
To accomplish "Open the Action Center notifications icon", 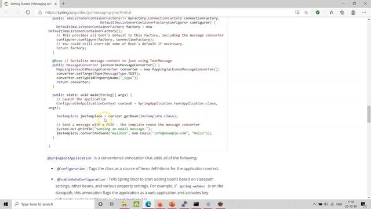I will tap(363, 204).
